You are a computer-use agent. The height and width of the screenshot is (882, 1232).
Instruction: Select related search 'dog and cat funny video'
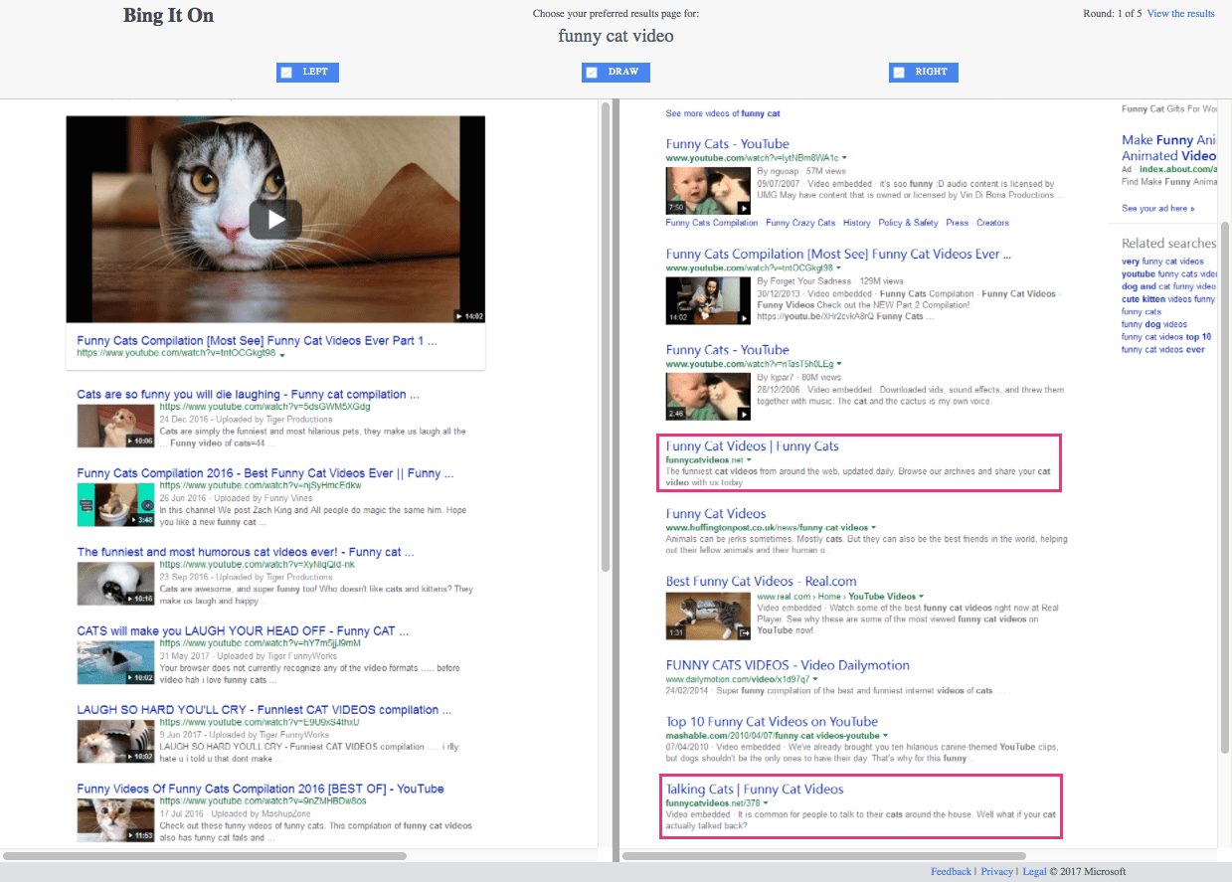coord(1169,286)
